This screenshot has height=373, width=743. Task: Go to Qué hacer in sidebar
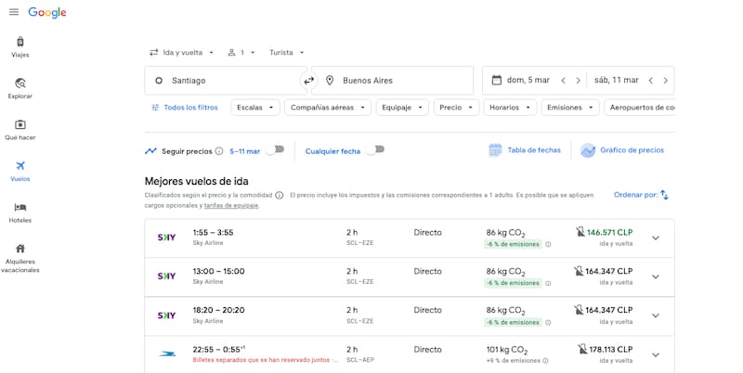(x=20, y=129)
